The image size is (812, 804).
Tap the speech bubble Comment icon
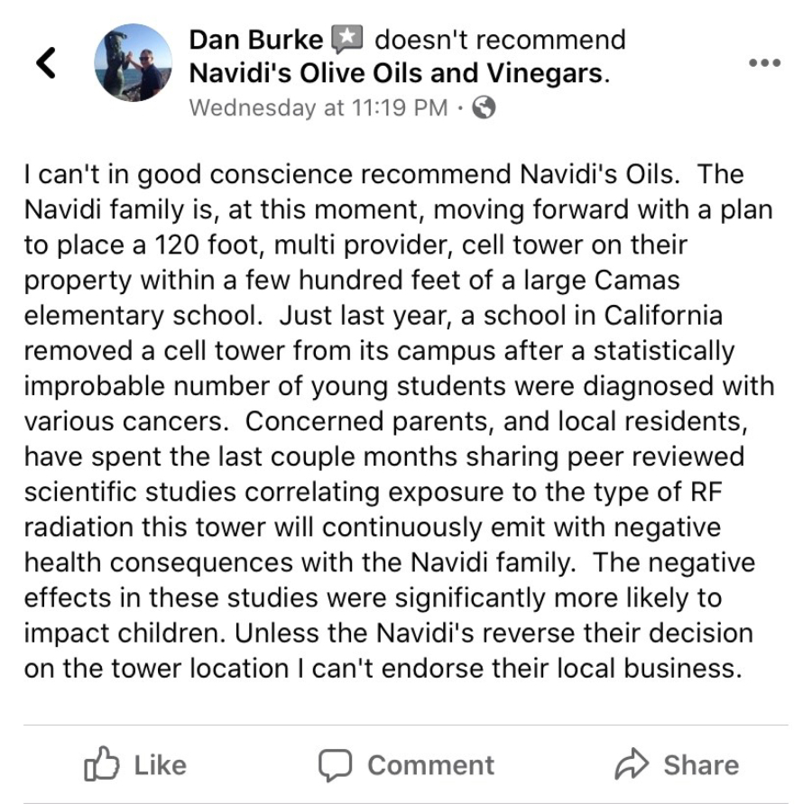point(334,765)
